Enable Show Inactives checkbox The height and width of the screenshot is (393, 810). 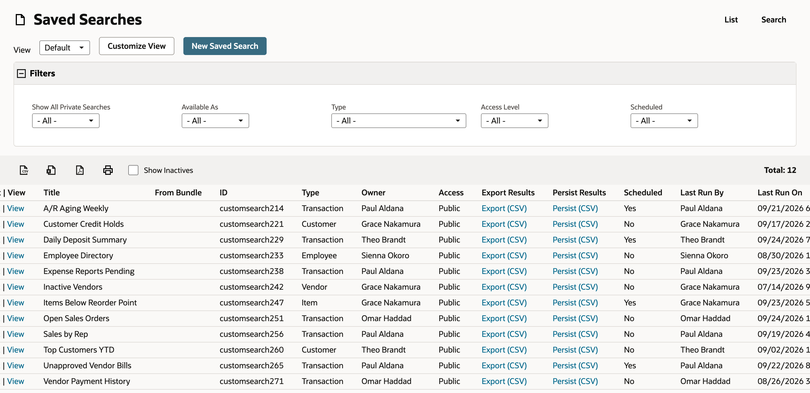coord(133,170)
